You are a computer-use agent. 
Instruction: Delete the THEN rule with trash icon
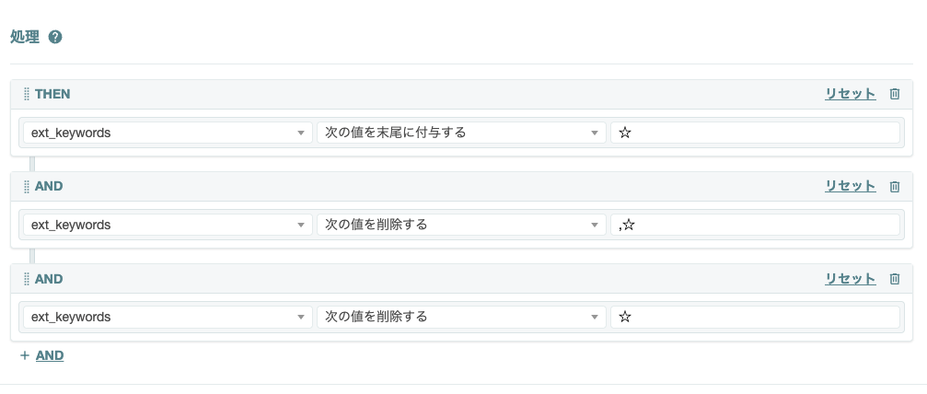(895, 94)
